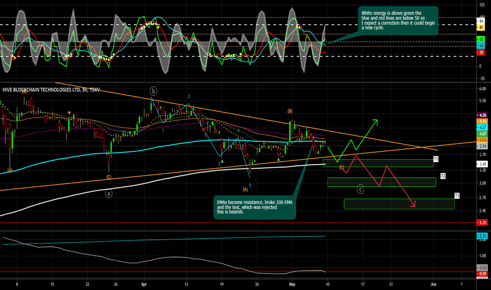Select the circled a wave label
Image resolution: width=491 pixels, height=290 pixels.
[x=109, y=194]
